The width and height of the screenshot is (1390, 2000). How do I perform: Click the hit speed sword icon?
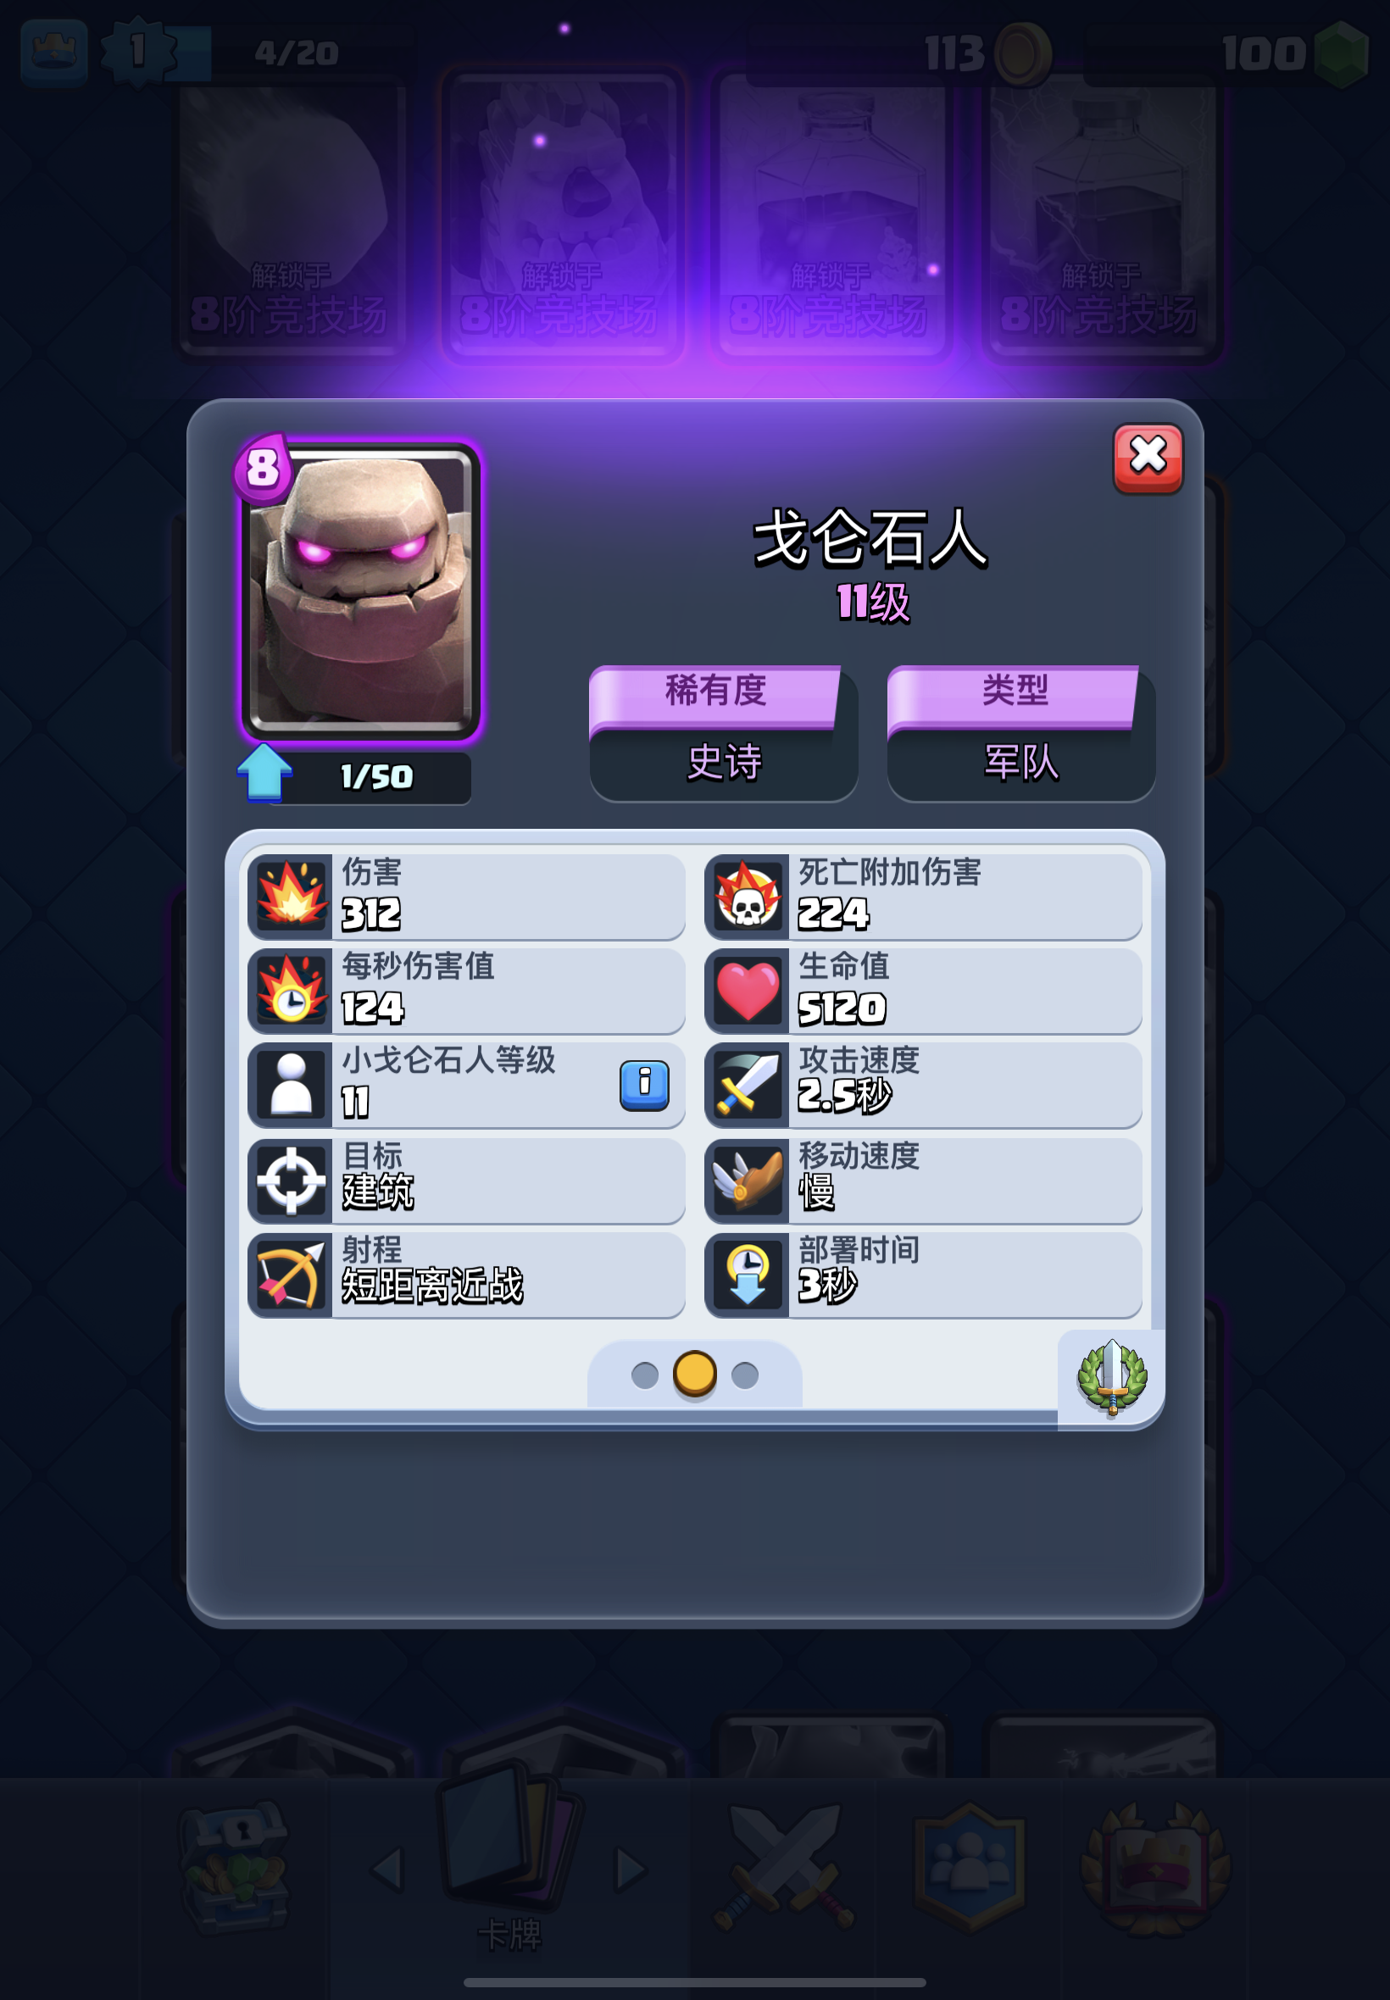(748, 1085)
